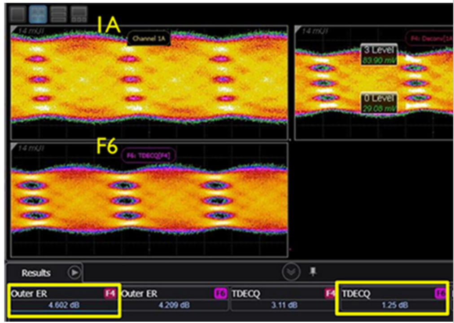Image resolution: width=454 pixels, height=323 pixels.
Task: Switch to the stacked rows layout icon
Action: [59, 14]
